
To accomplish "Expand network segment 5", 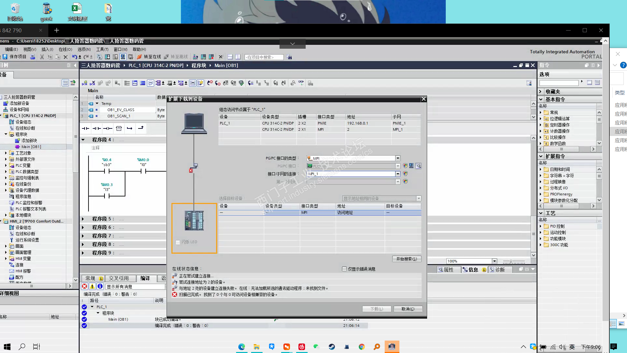I will coord(83,219).
